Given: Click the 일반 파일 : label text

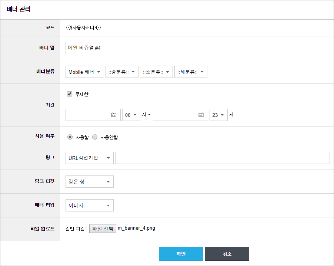Looking at the screenshot, I should click(77, 229).
